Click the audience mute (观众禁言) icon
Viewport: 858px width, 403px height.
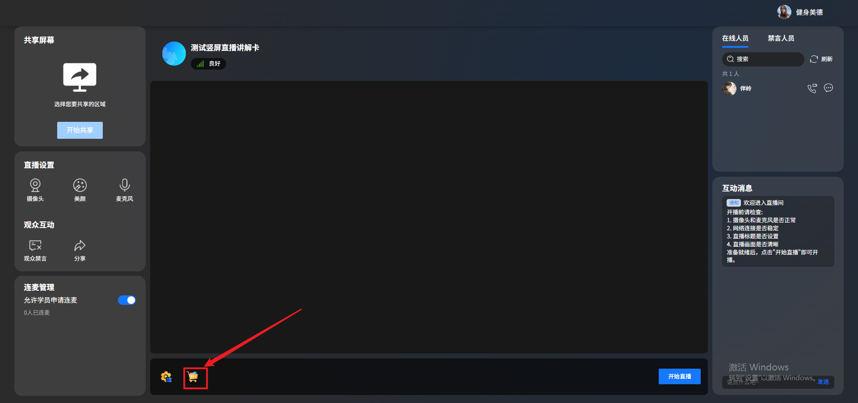click(35, 245)
